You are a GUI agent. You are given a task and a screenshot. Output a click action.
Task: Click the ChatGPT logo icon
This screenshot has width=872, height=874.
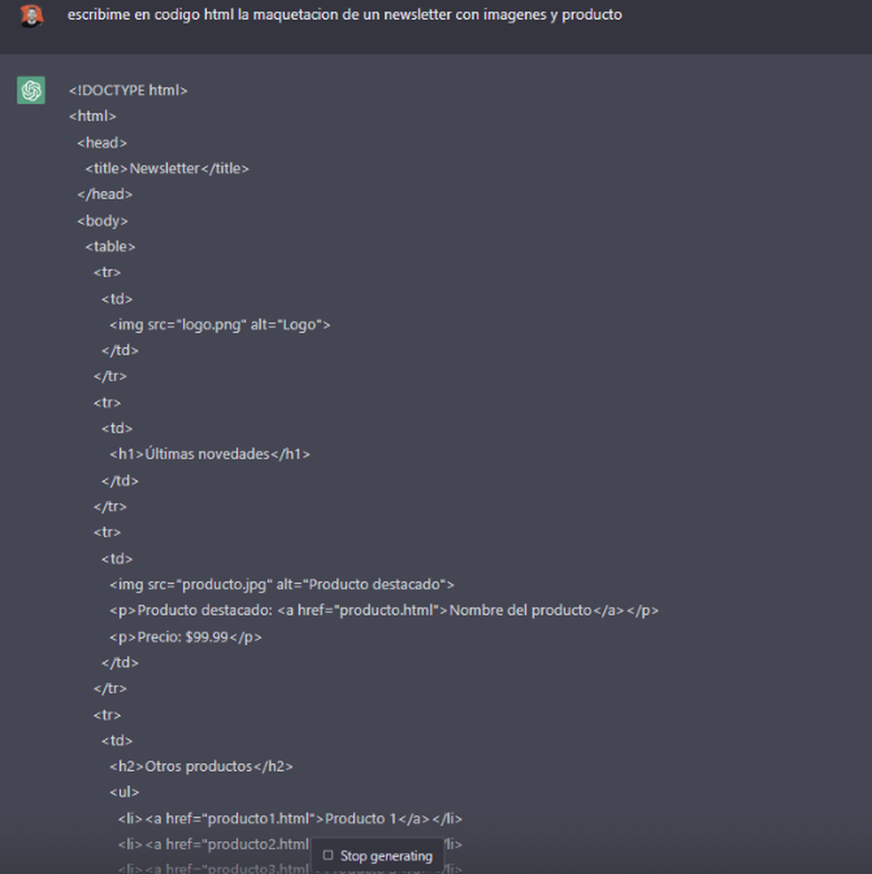click(x=31, y=90)
